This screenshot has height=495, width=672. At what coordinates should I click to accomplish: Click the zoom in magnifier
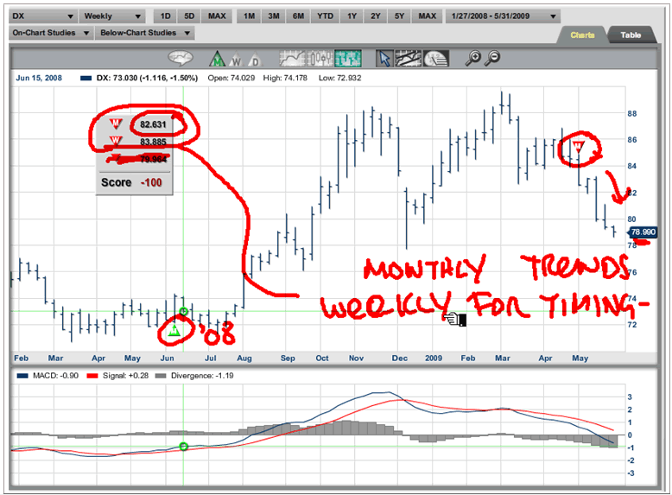pos(473,59)
